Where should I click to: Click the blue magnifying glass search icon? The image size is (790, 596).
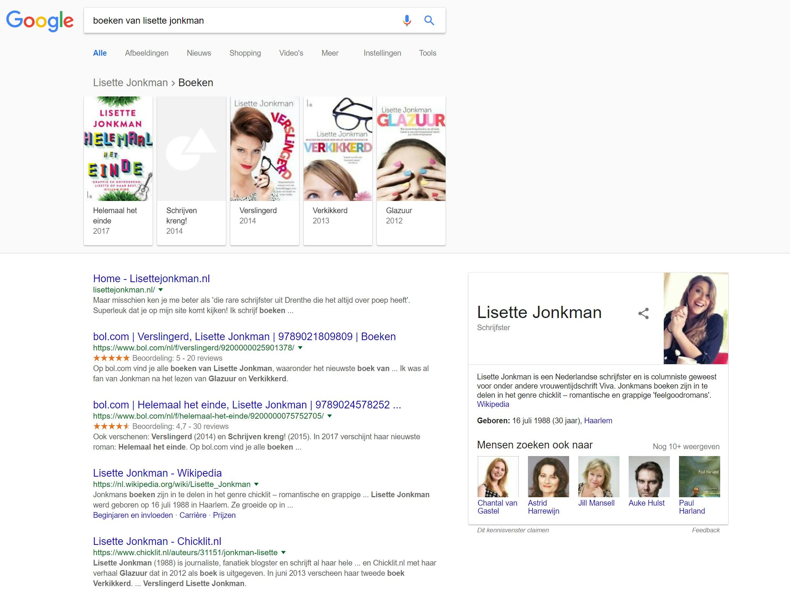(429, 21)
